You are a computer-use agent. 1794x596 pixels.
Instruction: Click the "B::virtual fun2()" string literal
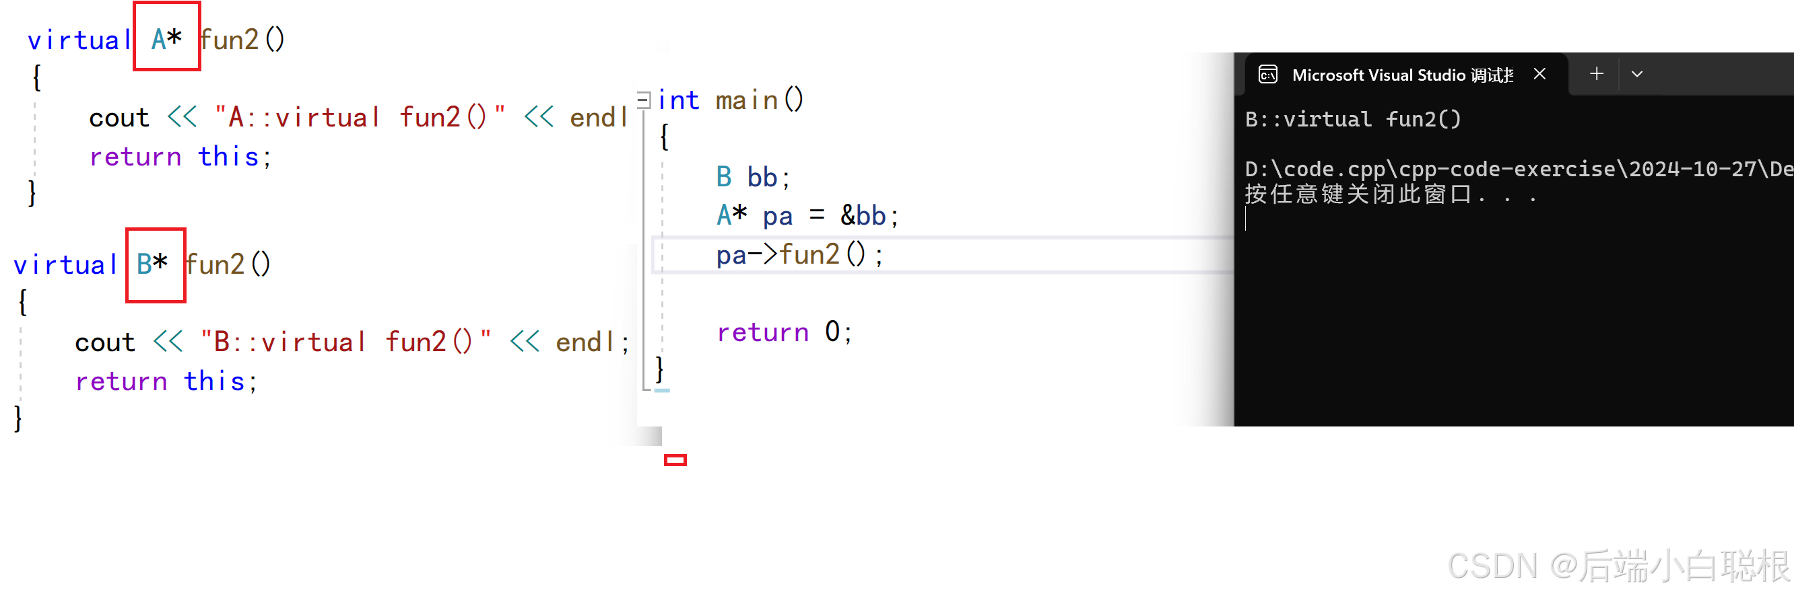pyautogui.click(x=346, y=342)
